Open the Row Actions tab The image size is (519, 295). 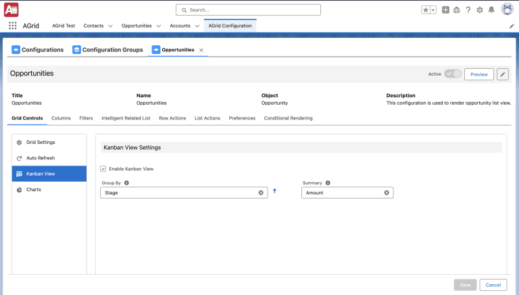(x=172, y=118)
